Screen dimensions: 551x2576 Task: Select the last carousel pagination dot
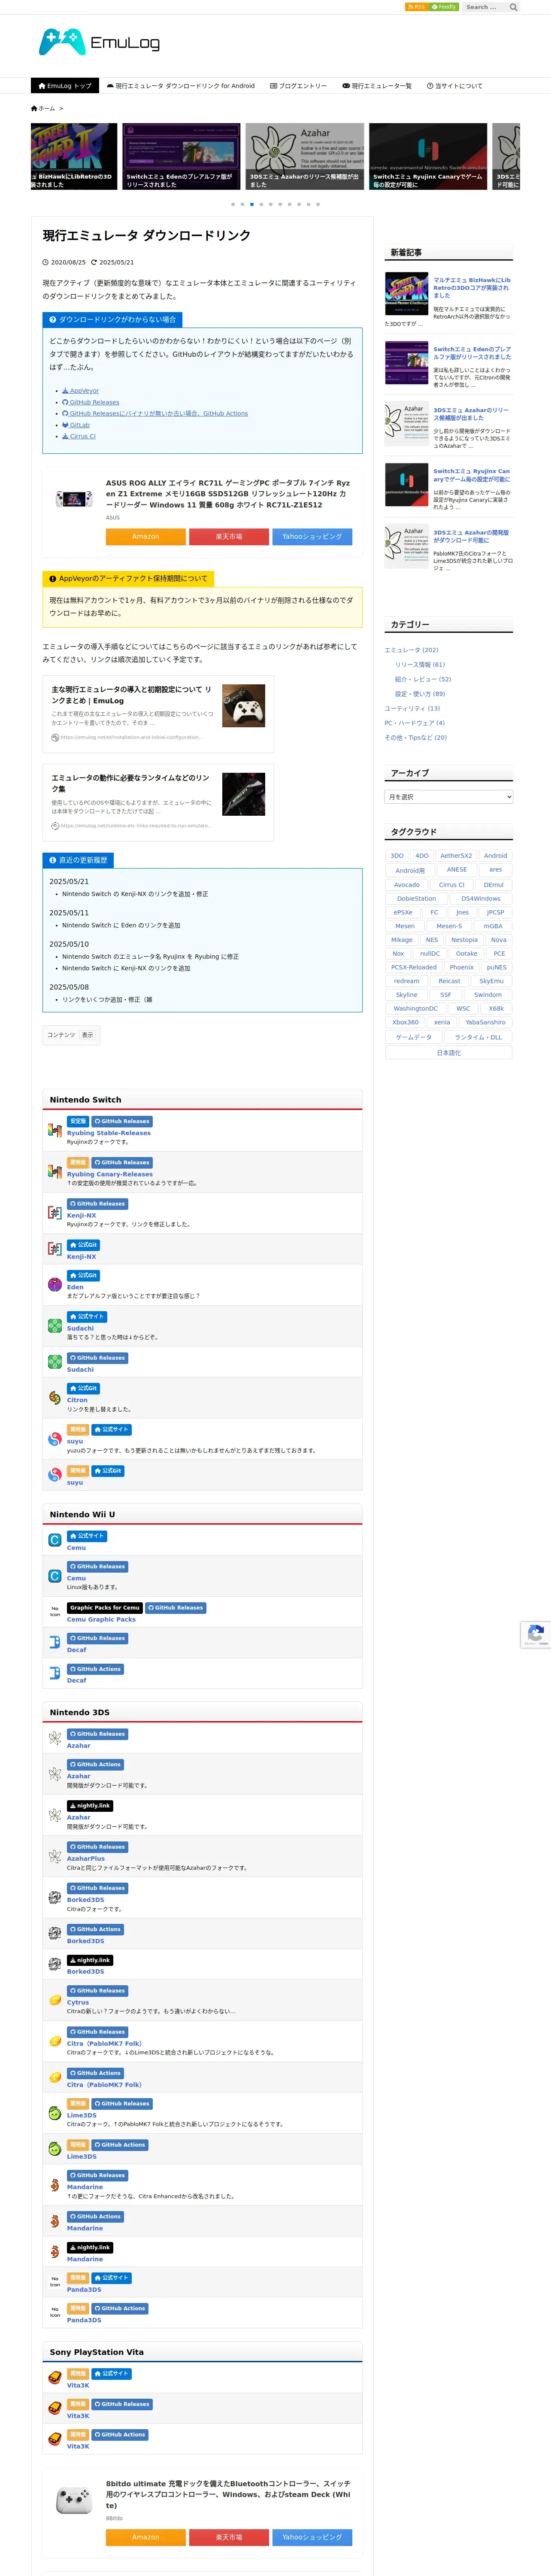318,204
